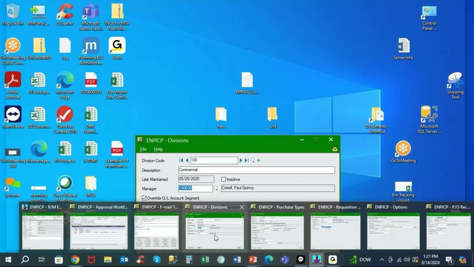Viewport: 474px width, 267px height.
Task: Go to first Division Code record
Action: (x=181, y=160)
